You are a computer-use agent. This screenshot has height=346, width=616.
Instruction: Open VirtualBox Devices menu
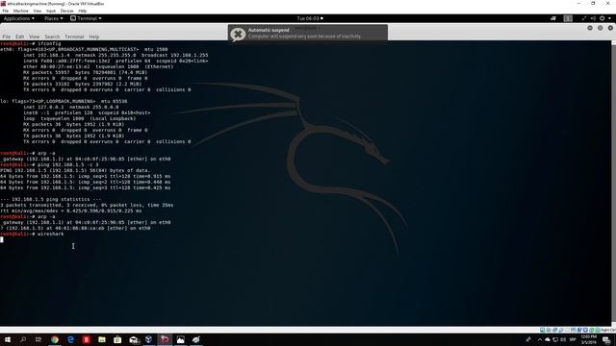[x=66, y=11]
